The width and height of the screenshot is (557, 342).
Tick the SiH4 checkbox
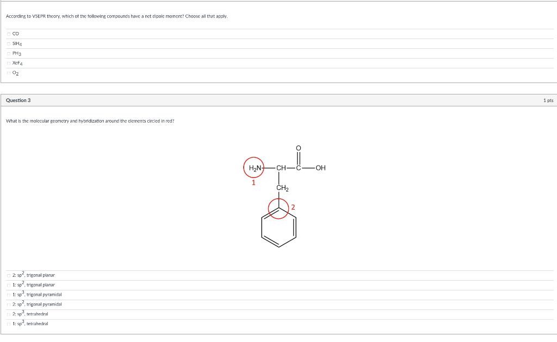pos(9,44)
